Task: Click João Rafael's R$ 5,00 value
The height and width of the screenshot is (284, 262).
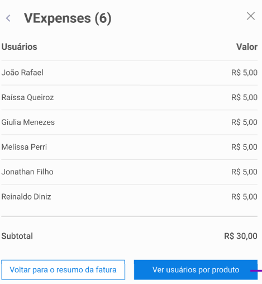Action: tap(245, 73)
